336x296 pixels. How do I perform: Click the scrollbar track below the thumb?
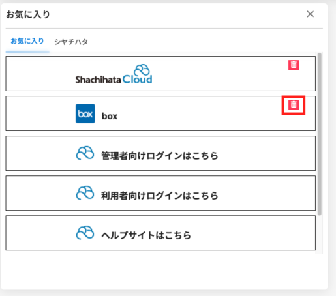(320, 235)
